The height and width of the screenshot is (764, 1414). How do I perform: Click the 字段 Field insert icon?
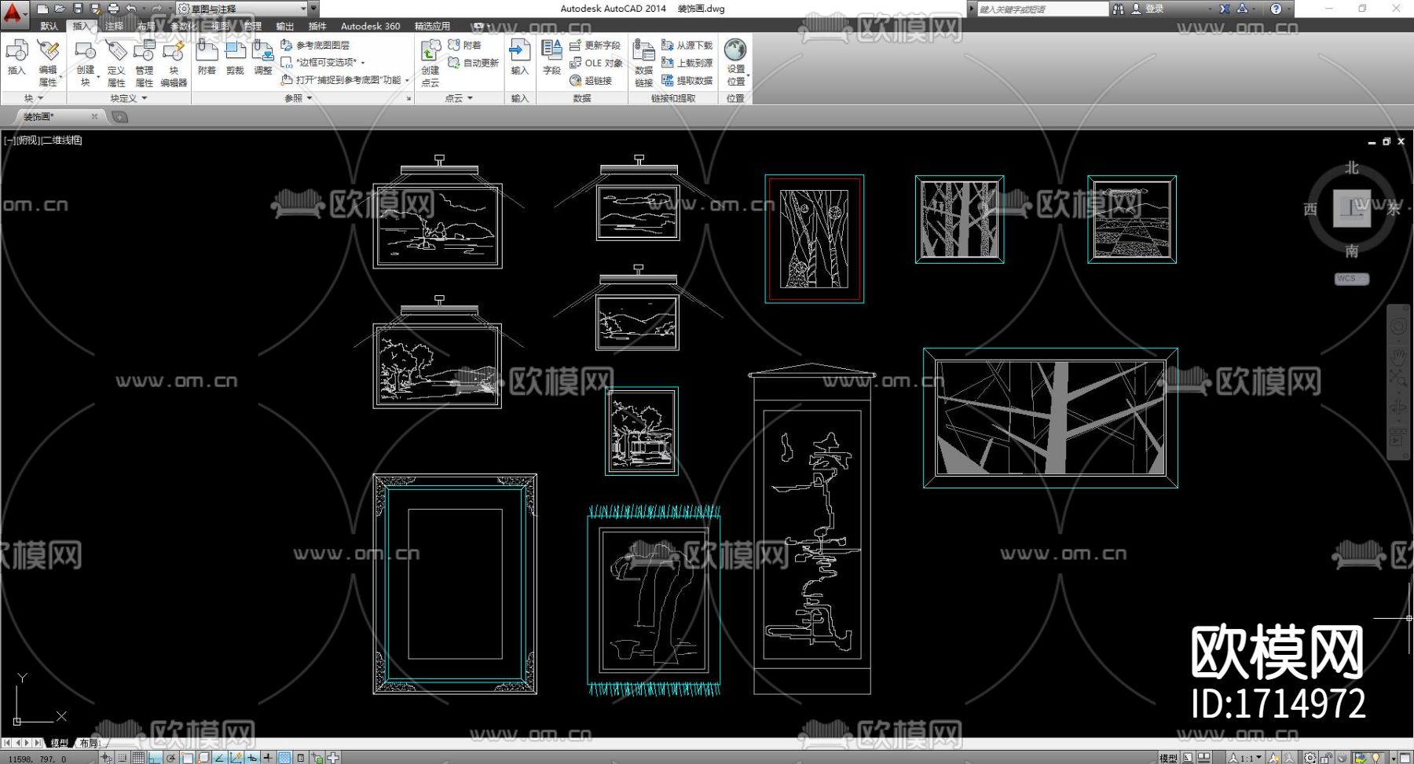pos(551,57)
